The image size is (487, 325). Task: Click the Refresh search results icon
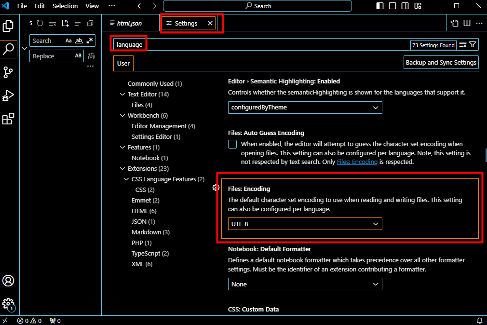pyautogui.click(x=39, y=23)
